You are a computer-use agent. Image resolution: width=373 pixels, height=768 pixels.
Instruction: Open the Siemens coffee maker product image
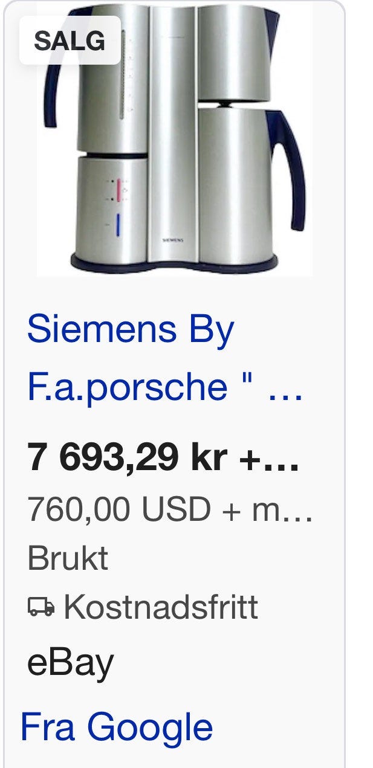(175, 138)
